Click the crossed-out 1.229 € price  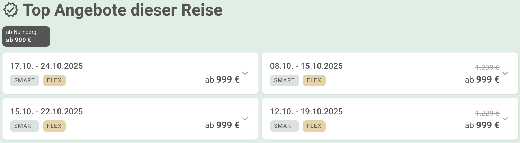(487, 113)
